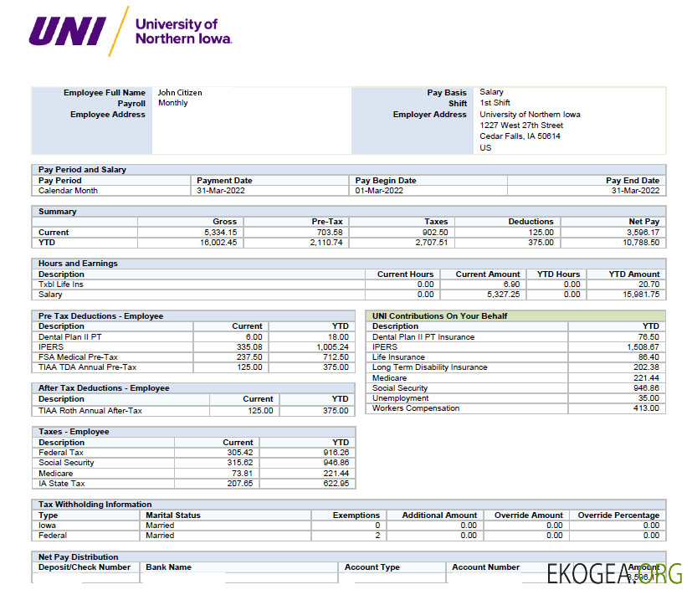The width and height of the screenshot is (692, 600).
Task: Click the Federal withholding type
Action: tap(53, 536)
